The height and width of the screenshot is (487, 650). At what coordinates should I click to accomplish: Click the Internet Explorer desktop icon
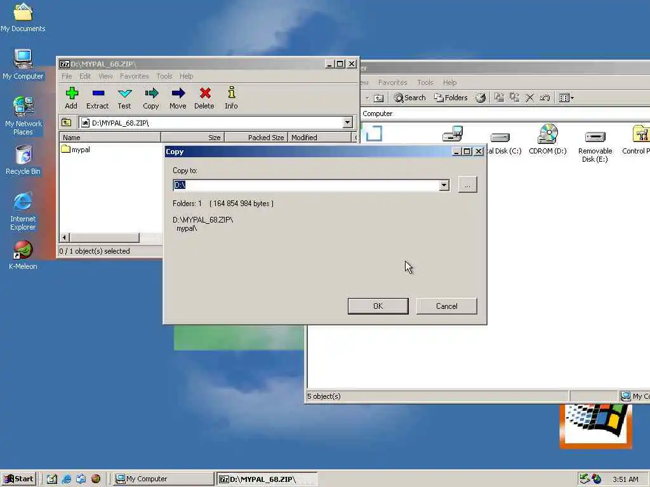click(23, 211)
